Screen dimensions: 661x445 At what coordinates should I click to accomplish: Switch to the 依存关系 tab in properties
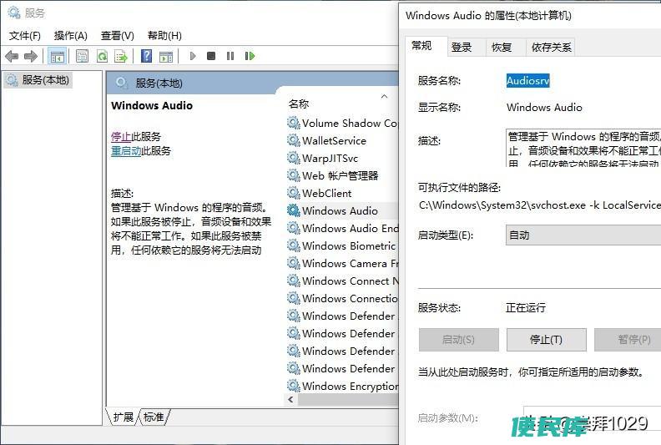(x=551, y=48)
